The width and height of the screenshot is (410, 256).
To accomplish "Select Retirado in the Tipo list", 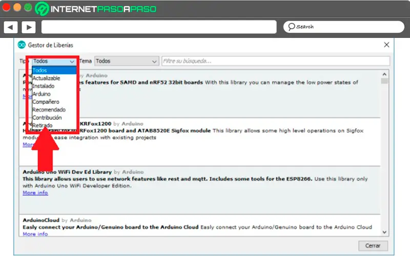I will click(54, 125).
